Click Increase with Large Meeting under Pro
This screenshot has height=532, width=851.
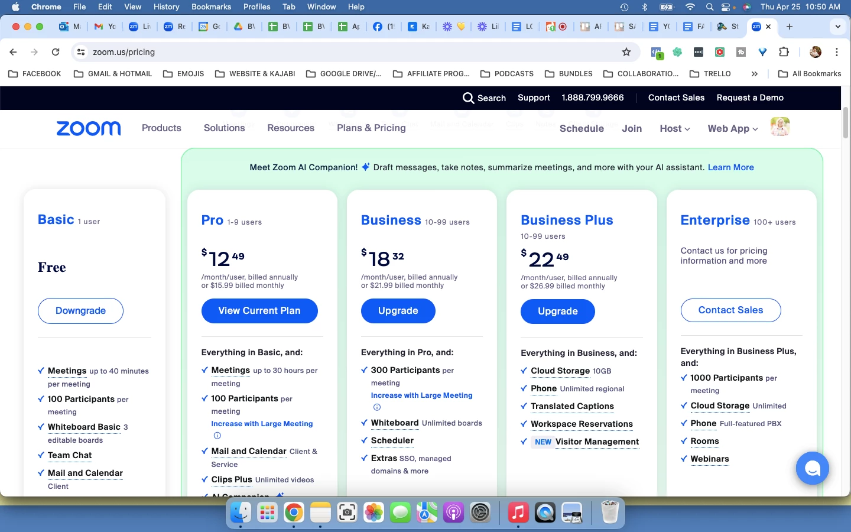click(x=262, y=424)
